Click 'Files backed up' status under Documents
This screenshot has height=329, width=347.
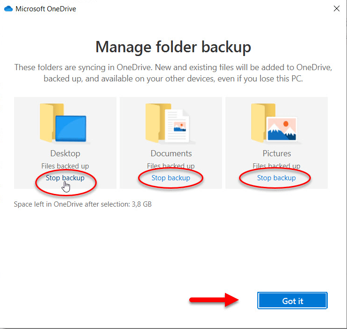coord(171,166)
